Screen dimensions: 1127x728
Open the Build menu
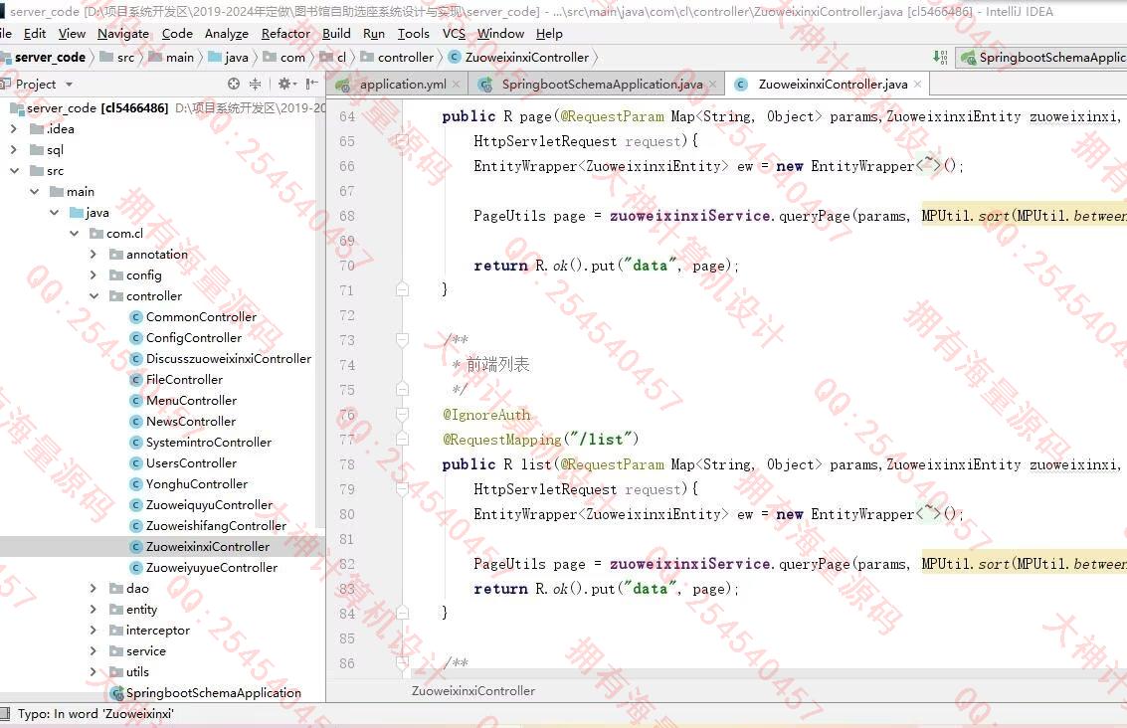point(336,34)
